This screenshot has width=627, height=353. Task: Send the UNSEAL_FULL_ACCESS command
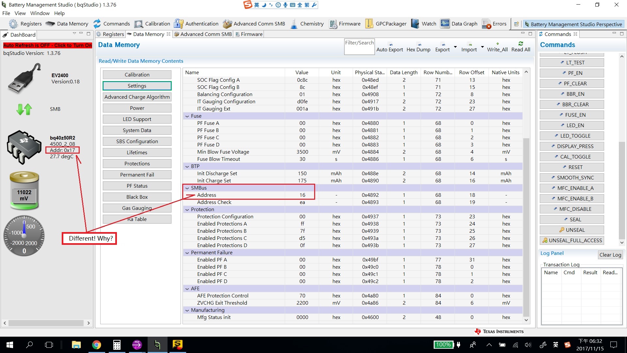[x=572, y=241]
